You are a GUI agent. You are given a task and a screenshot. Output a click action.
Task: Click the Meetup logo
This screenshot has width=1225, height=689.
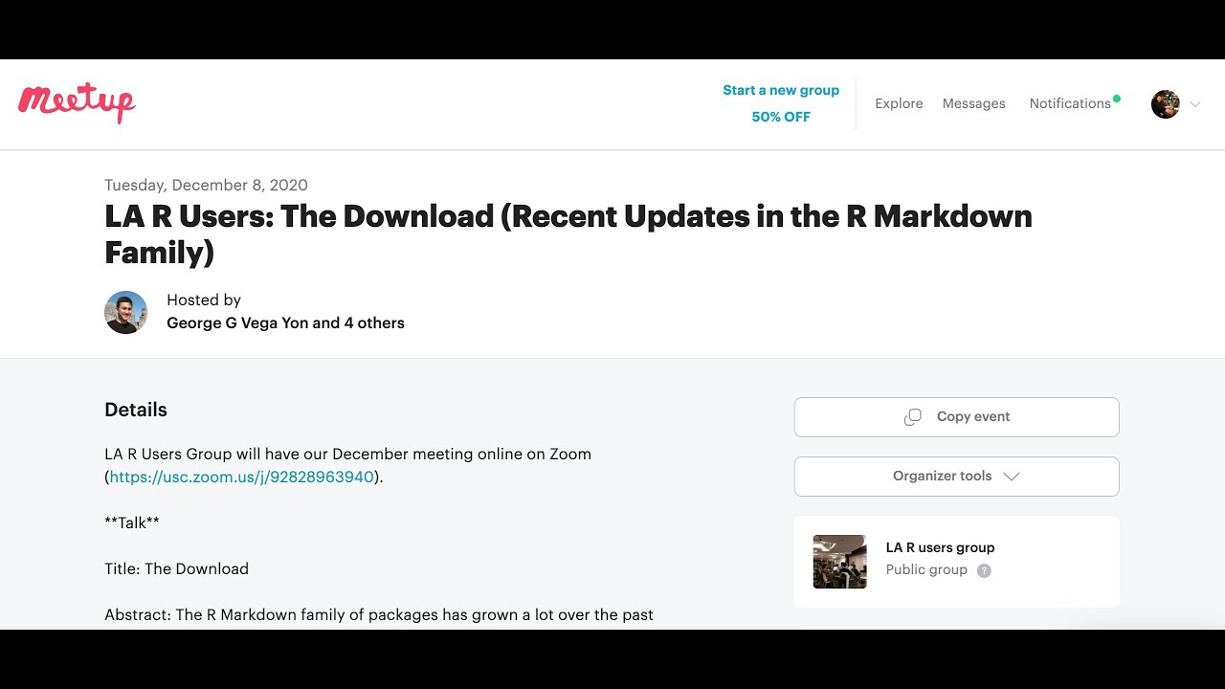77,103
